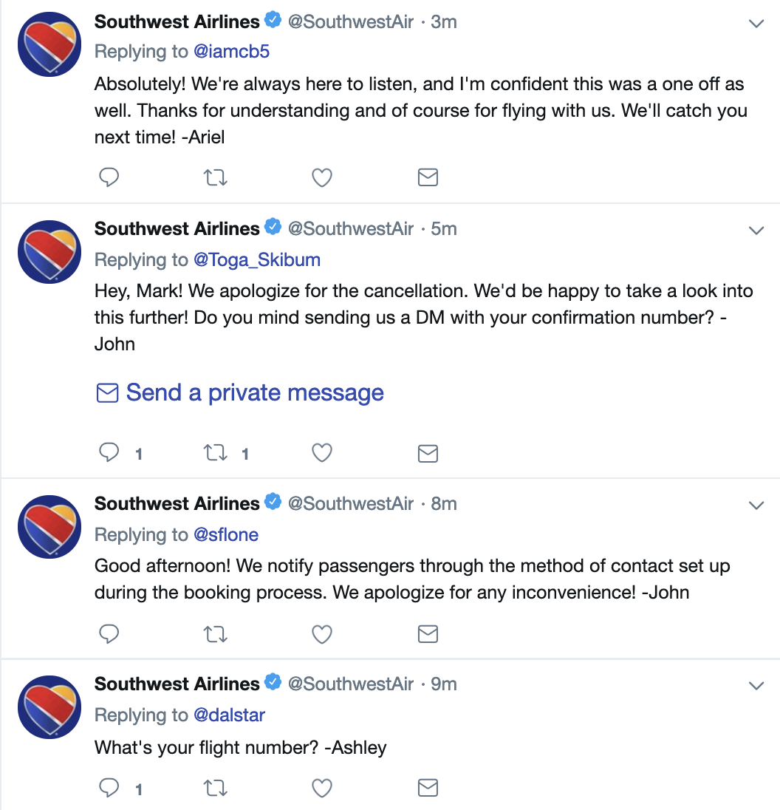The image size is (780, 810).
Task: Open the more menu on the 8m tweet
Action: click(756, 506)
